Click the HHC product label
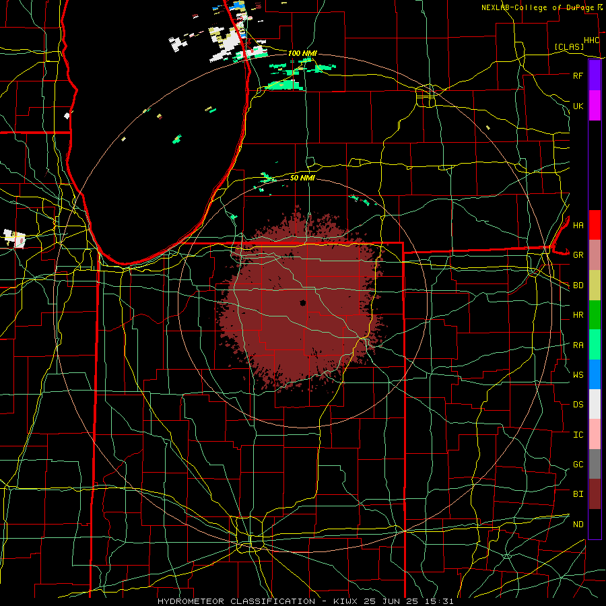The height and width of the screenshot is (606, 606). [x=591, y=40]
